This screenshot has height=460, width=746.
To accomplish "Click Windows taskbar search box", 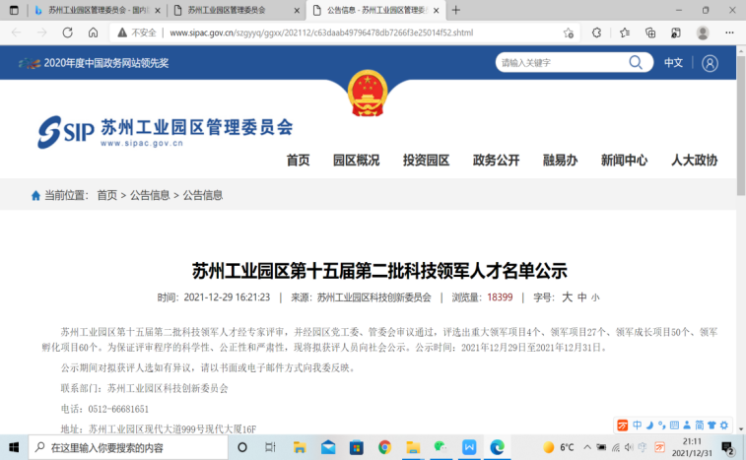I will click(128, 447).
